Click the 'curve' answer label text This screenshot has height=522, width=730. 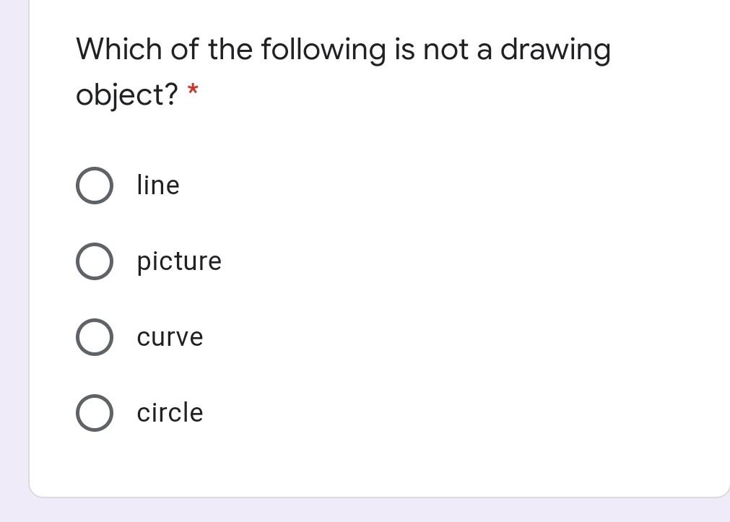170,337
